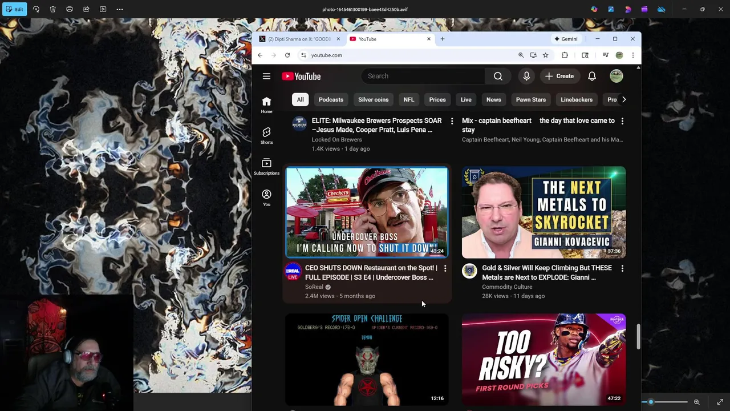Enter fullscreen with the Photos expand icon
730x411 pixels.
tap(720, 402)
